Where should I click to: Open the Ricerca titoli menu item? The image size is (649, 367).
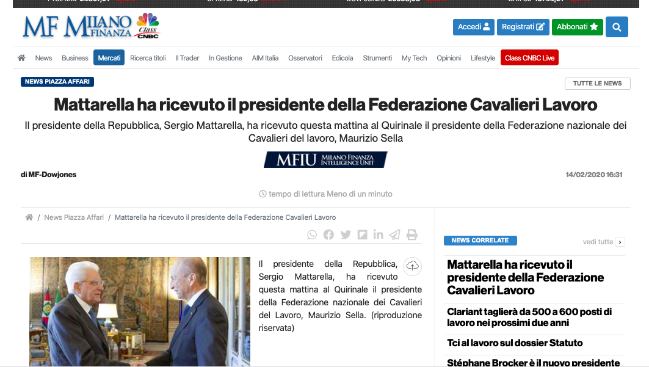click(148, 58)
